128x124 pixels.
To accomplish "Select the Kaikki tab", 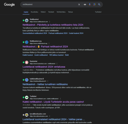I will point(26,12).
